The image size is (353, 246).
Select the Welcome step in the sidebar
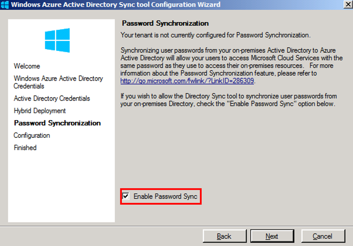(x=27, y=66)
